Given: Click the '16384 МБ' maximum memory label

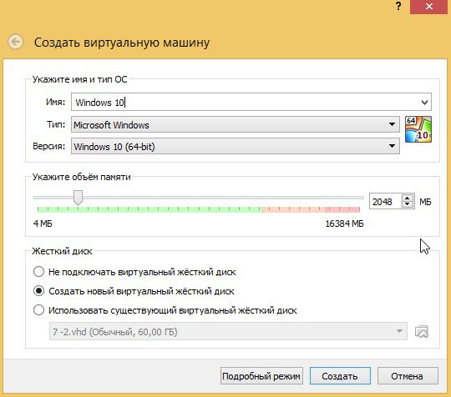Looking at the screenshot, I should [x=345, y=224].
